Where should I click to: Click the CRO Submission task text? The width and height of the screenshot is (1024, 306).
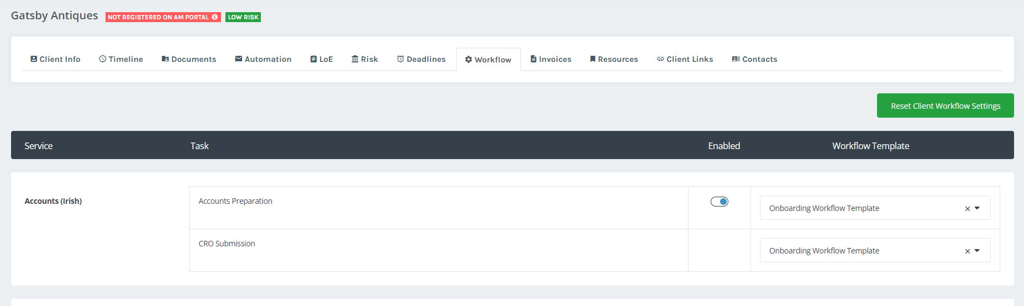click(x=227, y=244)
